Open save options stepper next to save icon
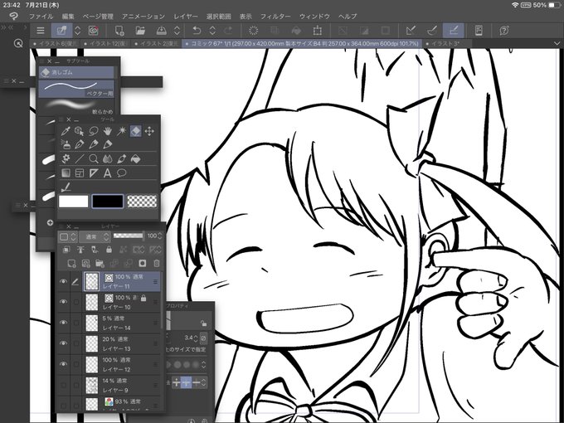This screenshot has height=423, width=564. pos(177,31)
